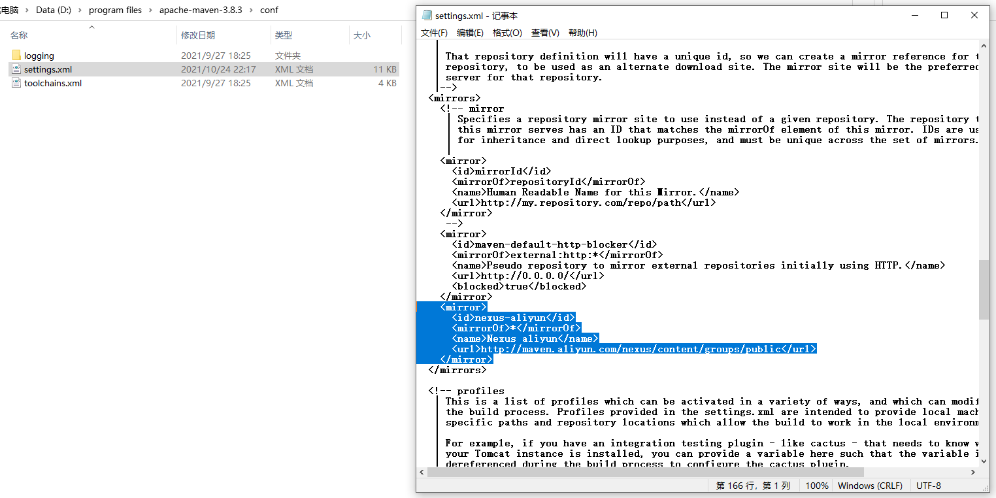The image size is (996, 498).
Task: Click the Notepad vertical scrollbar thumb
Action: [984, 290]
